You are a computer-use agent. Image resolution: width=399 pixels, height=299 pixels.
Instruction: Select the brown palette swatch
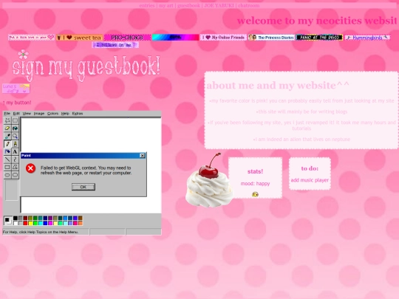pos(81,218)
